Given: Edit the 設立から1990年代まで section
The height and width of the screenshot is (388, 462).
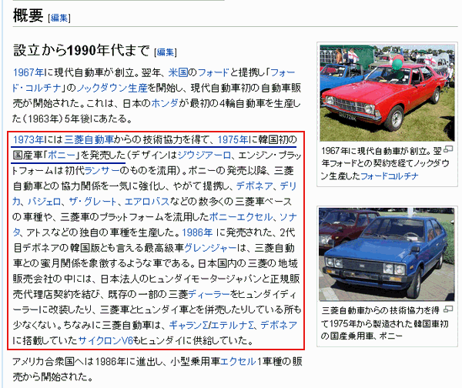Looking at the screenshot, I should [x=166, y=52].
